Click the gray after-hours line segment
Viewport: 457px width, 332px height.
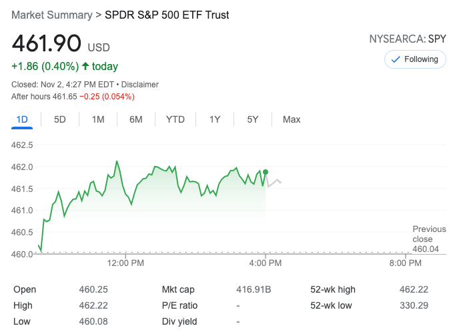[x=275, y=182]
